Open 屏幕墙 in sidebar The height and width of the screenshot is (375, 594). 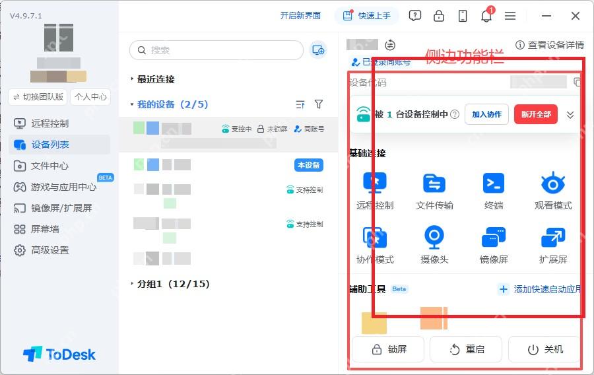59,229
